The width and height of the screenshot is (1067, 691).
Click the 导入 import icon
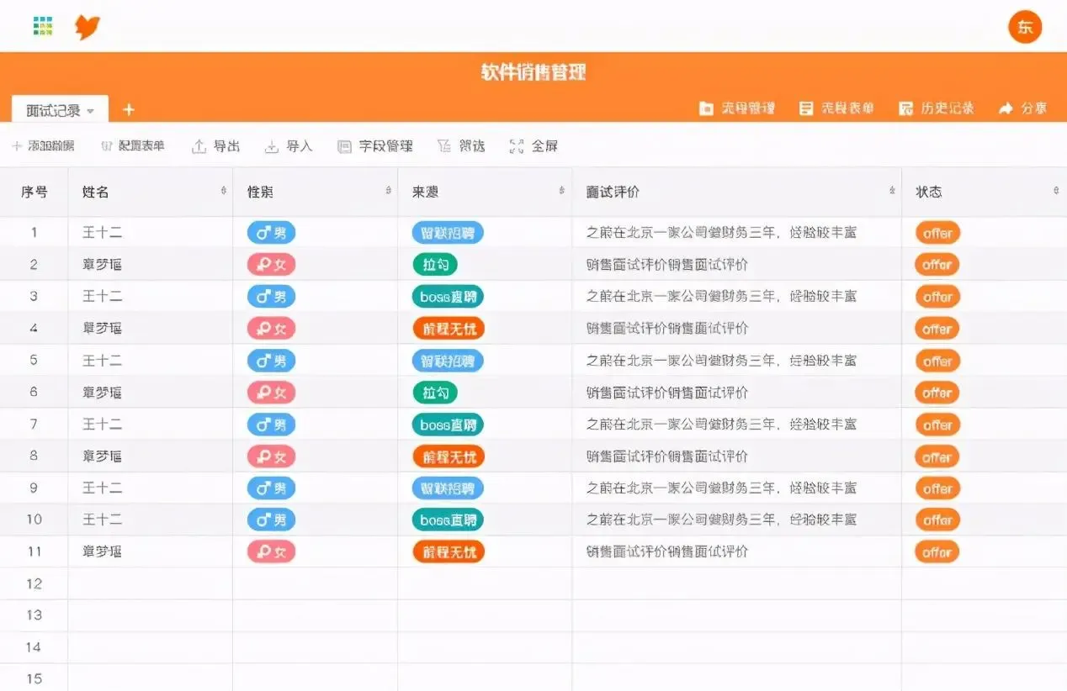click(289, 145)
